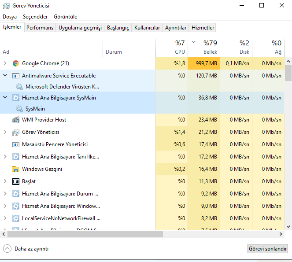Click the LocalServiceNoNetworkFirewall gear icon
The image size is (292, 262).
(x=16, y=218)
